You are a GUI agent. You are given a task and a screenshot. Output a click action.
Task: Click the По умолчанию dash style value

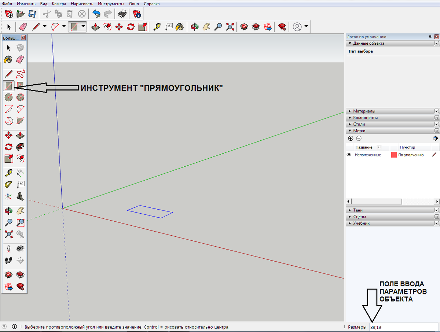coord(411,155)
